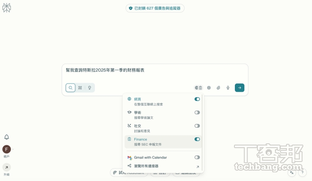Click the connectors share icon

129,165
